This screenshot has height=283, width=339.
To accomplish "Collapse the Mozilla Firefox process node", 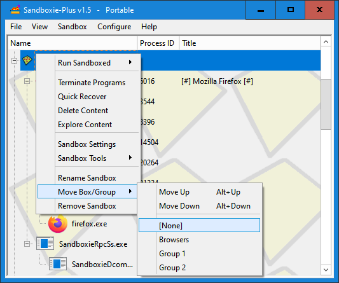I will point(27,81).
